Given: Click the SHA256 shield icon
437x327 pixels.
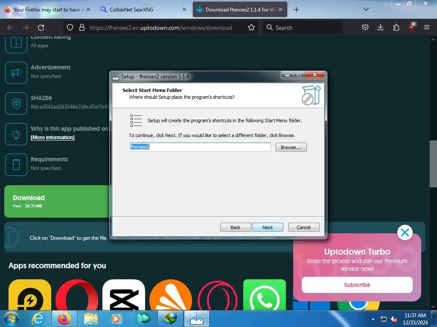Looking at the screenshot, I should pyautogui.click(x=16, y=103).
